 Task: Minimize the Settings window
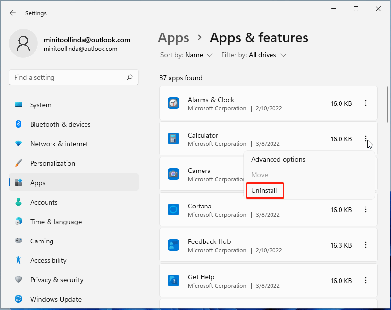pos(334,9)
